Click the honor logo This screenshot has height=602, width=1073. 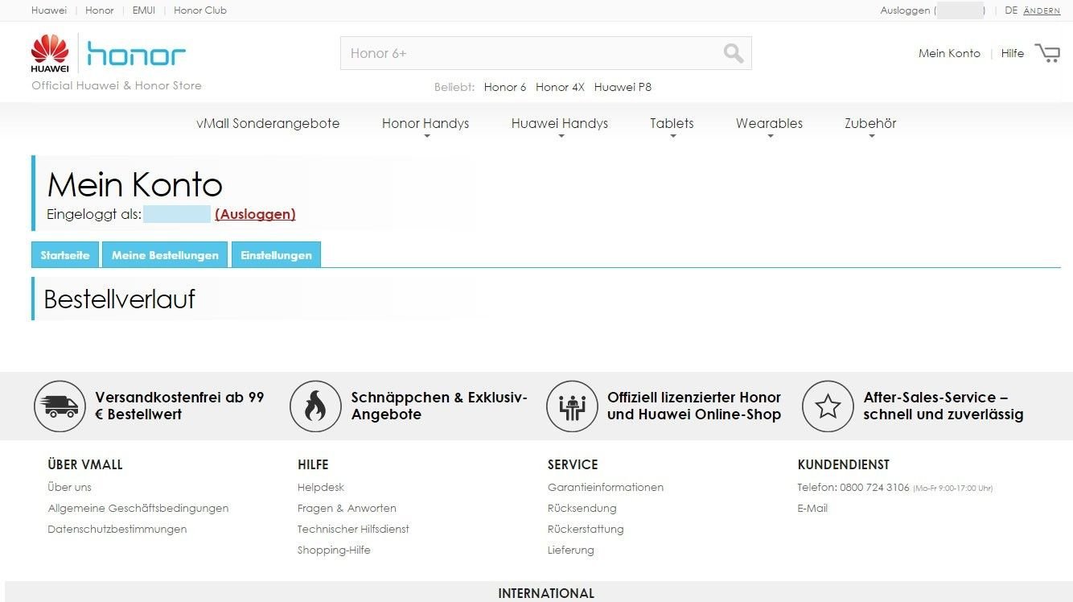pyautogui.click(x=136, y=54)
